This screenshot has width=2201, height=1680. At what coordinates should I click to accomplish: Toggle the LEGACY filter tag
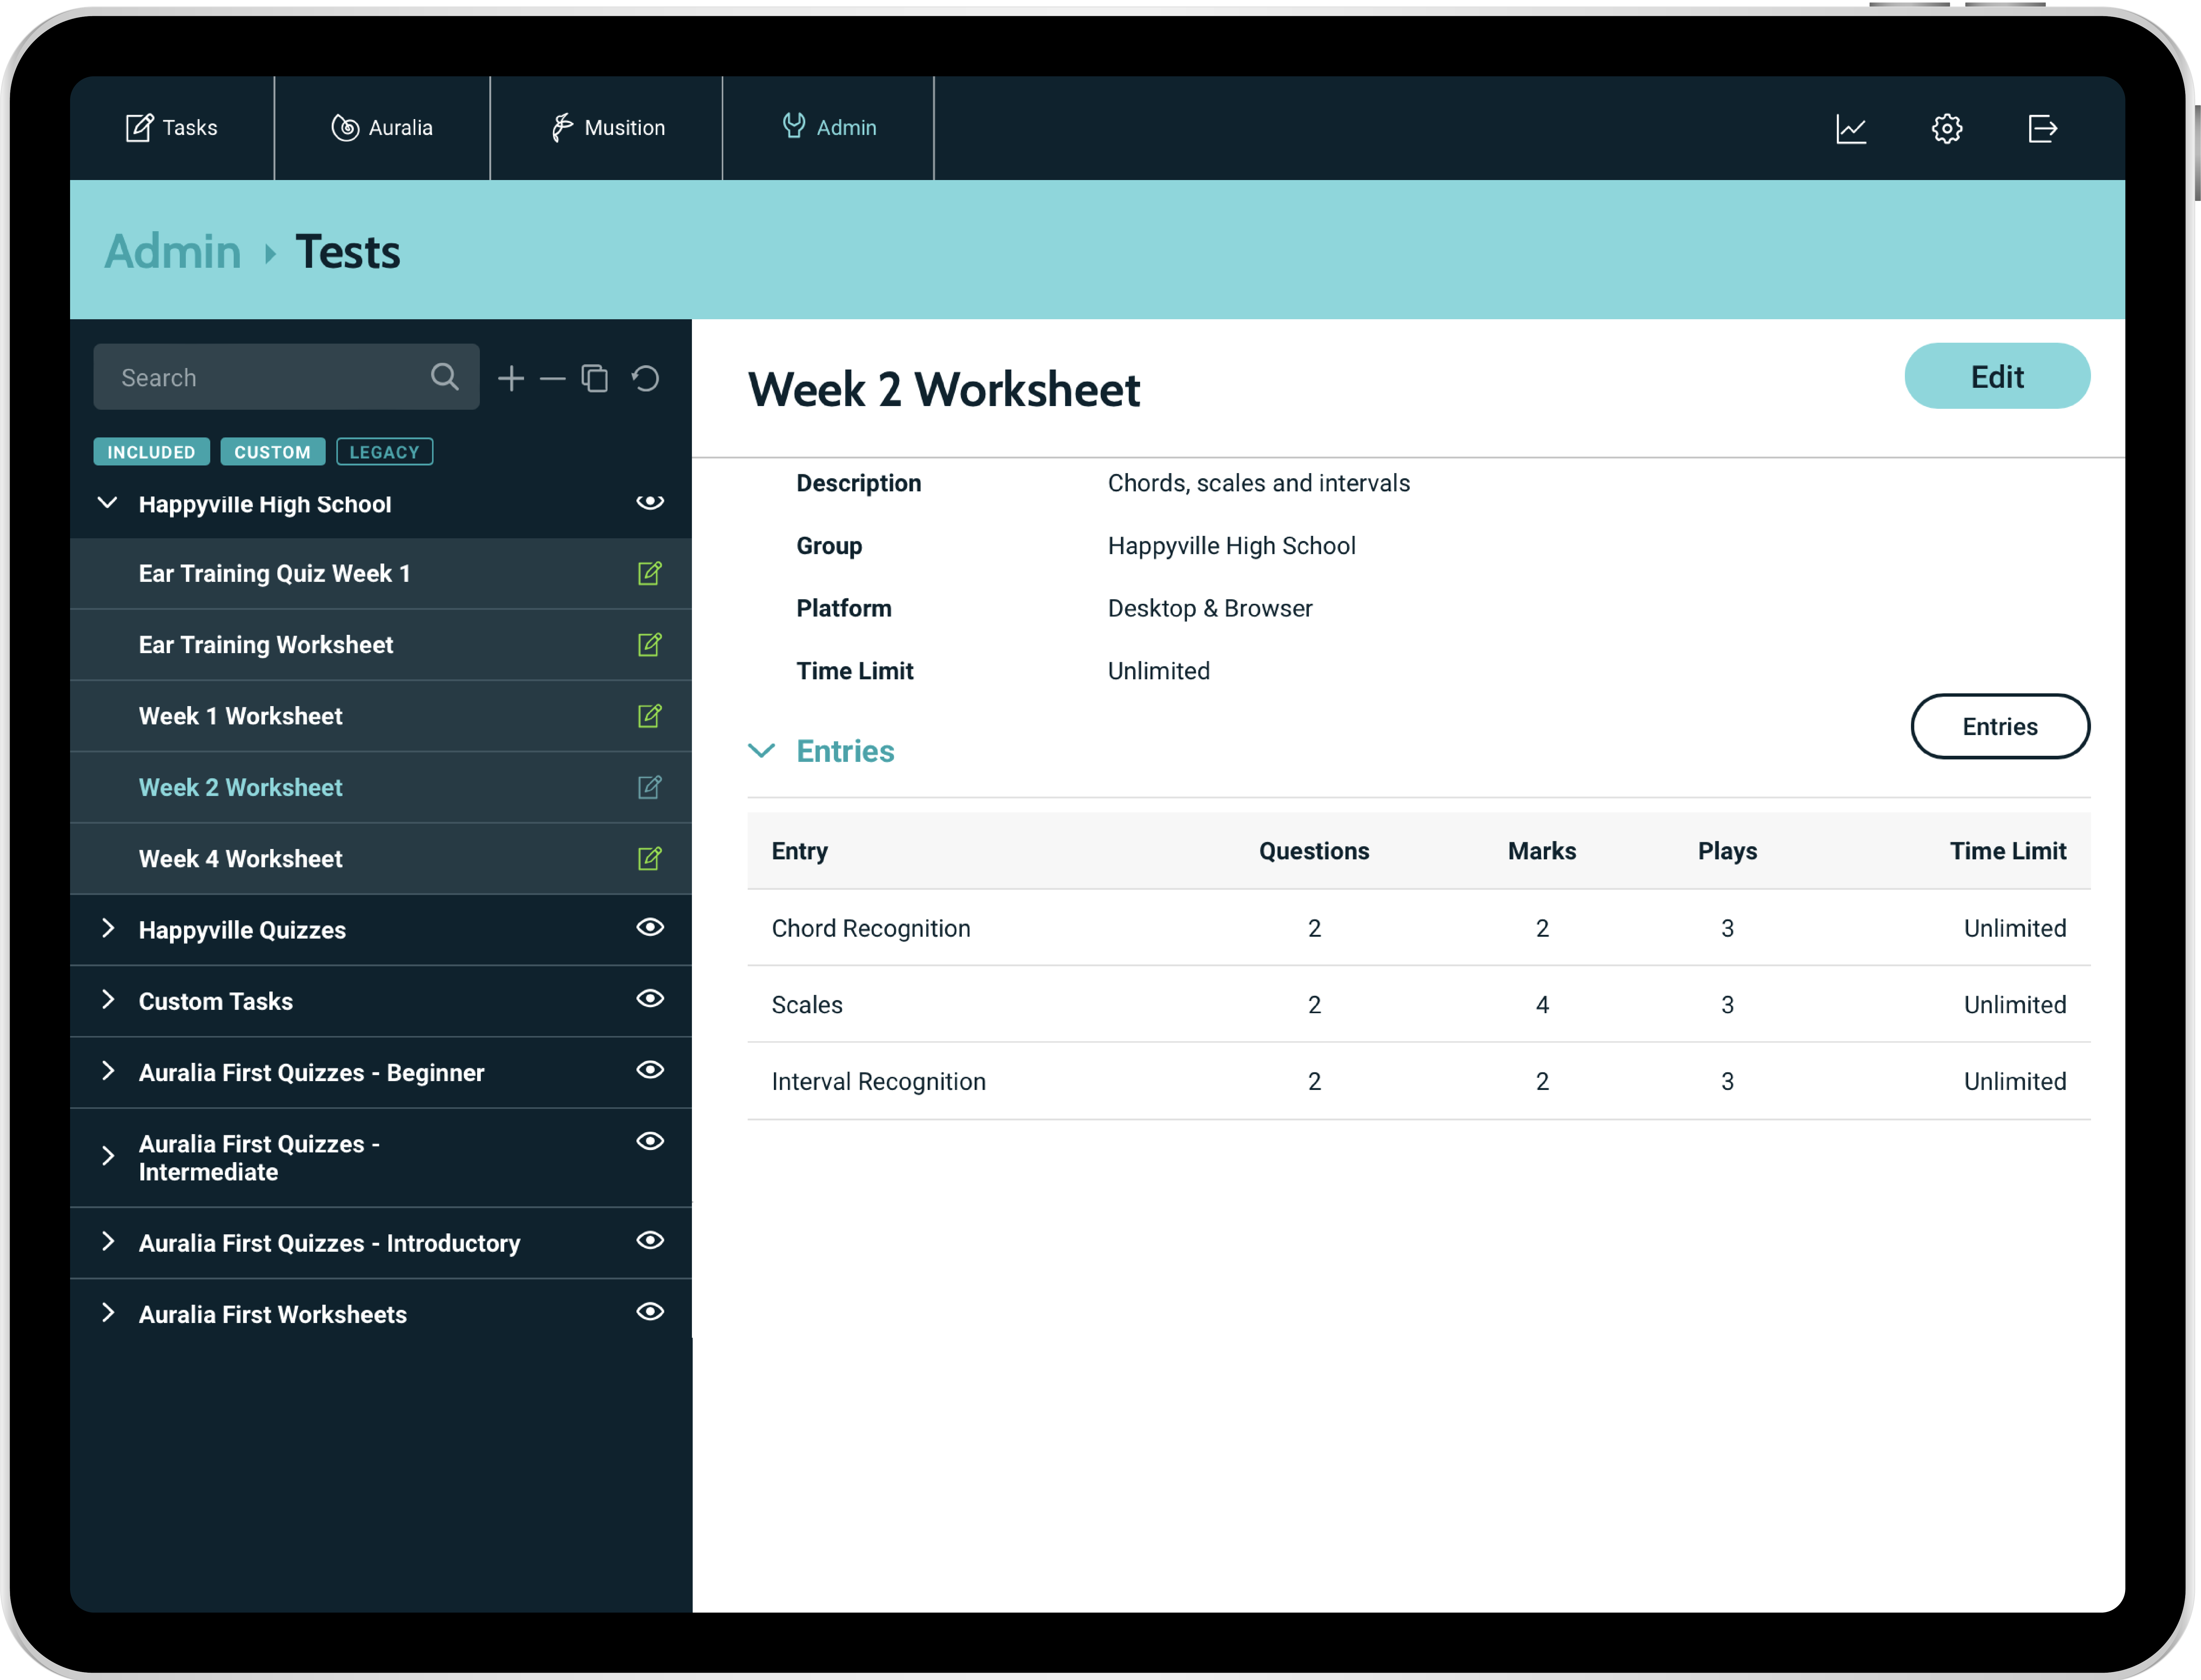pos(384,452)
